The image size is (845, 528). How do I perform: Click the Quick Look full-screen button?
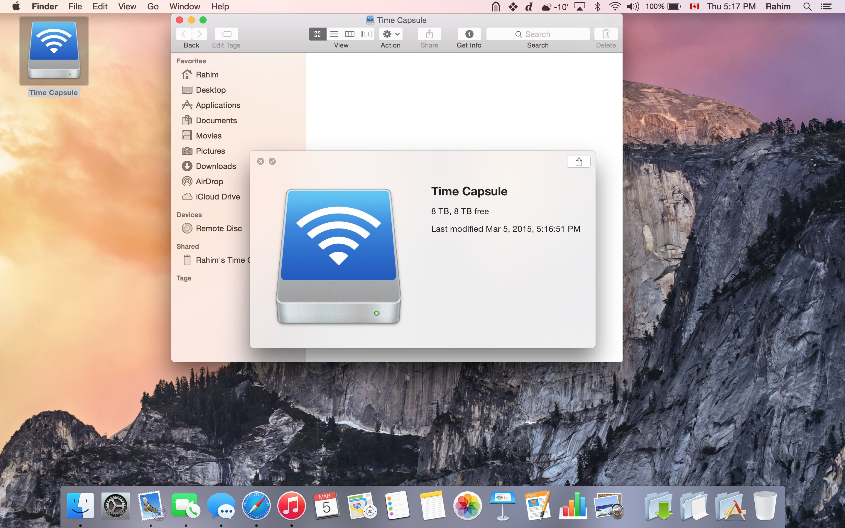pyautogui.click(x=272, y=161)
